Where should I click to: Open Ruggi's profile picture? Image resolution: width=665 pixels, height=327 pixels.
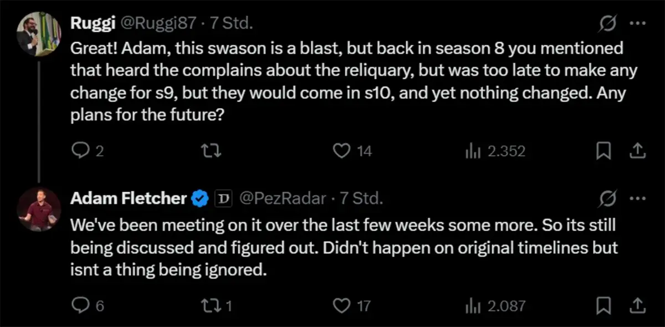(38, 34)
